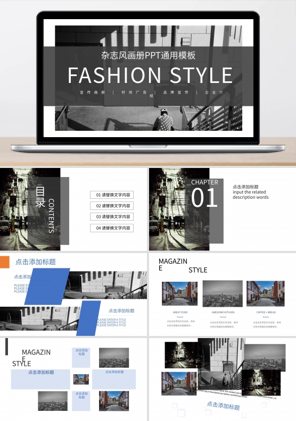Click the CHAPTER 01 gray overlay block

pos(204,211)
